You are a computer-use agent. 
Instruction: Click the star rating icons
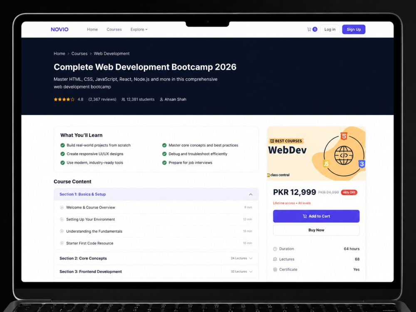click(x=64, y=99)
